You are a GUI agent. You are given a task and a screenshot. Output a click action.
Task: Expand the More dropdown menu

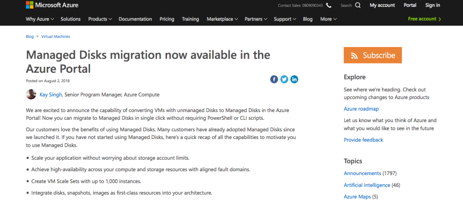328,19
